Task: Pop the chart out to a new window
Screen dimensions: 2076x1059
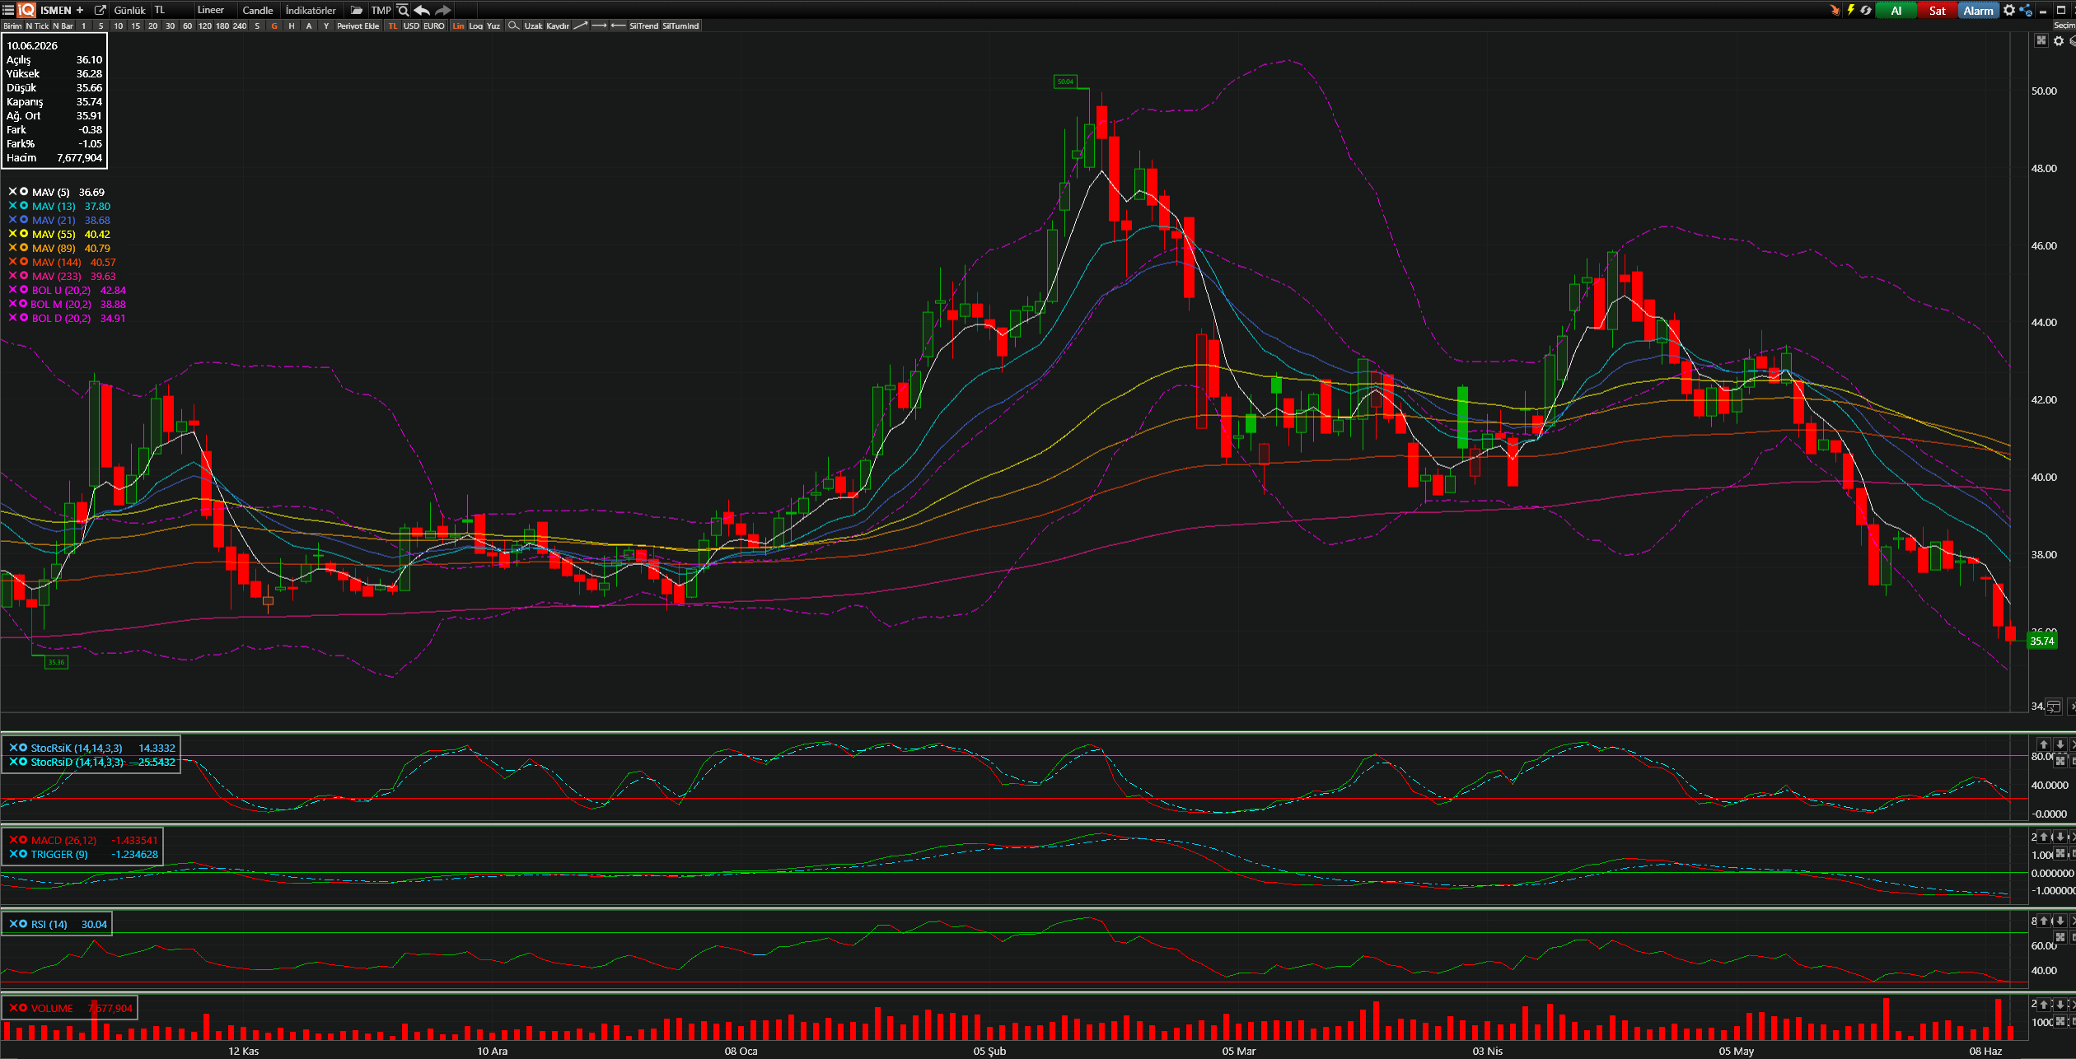Action: (x=101, y=10)
